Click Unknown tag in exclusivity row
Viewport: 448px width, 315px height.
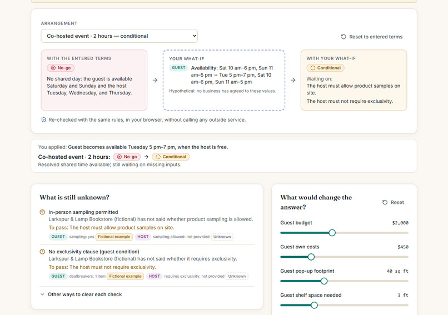[x=237, y=276]
